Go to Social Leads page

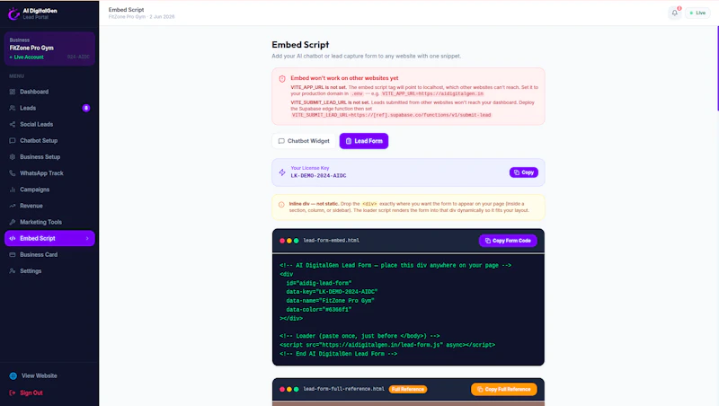click(x=49, y=124)
